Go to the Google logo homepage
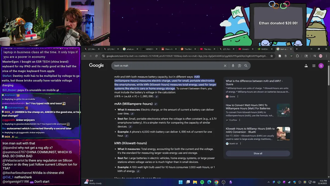 (x=96, y=66)
